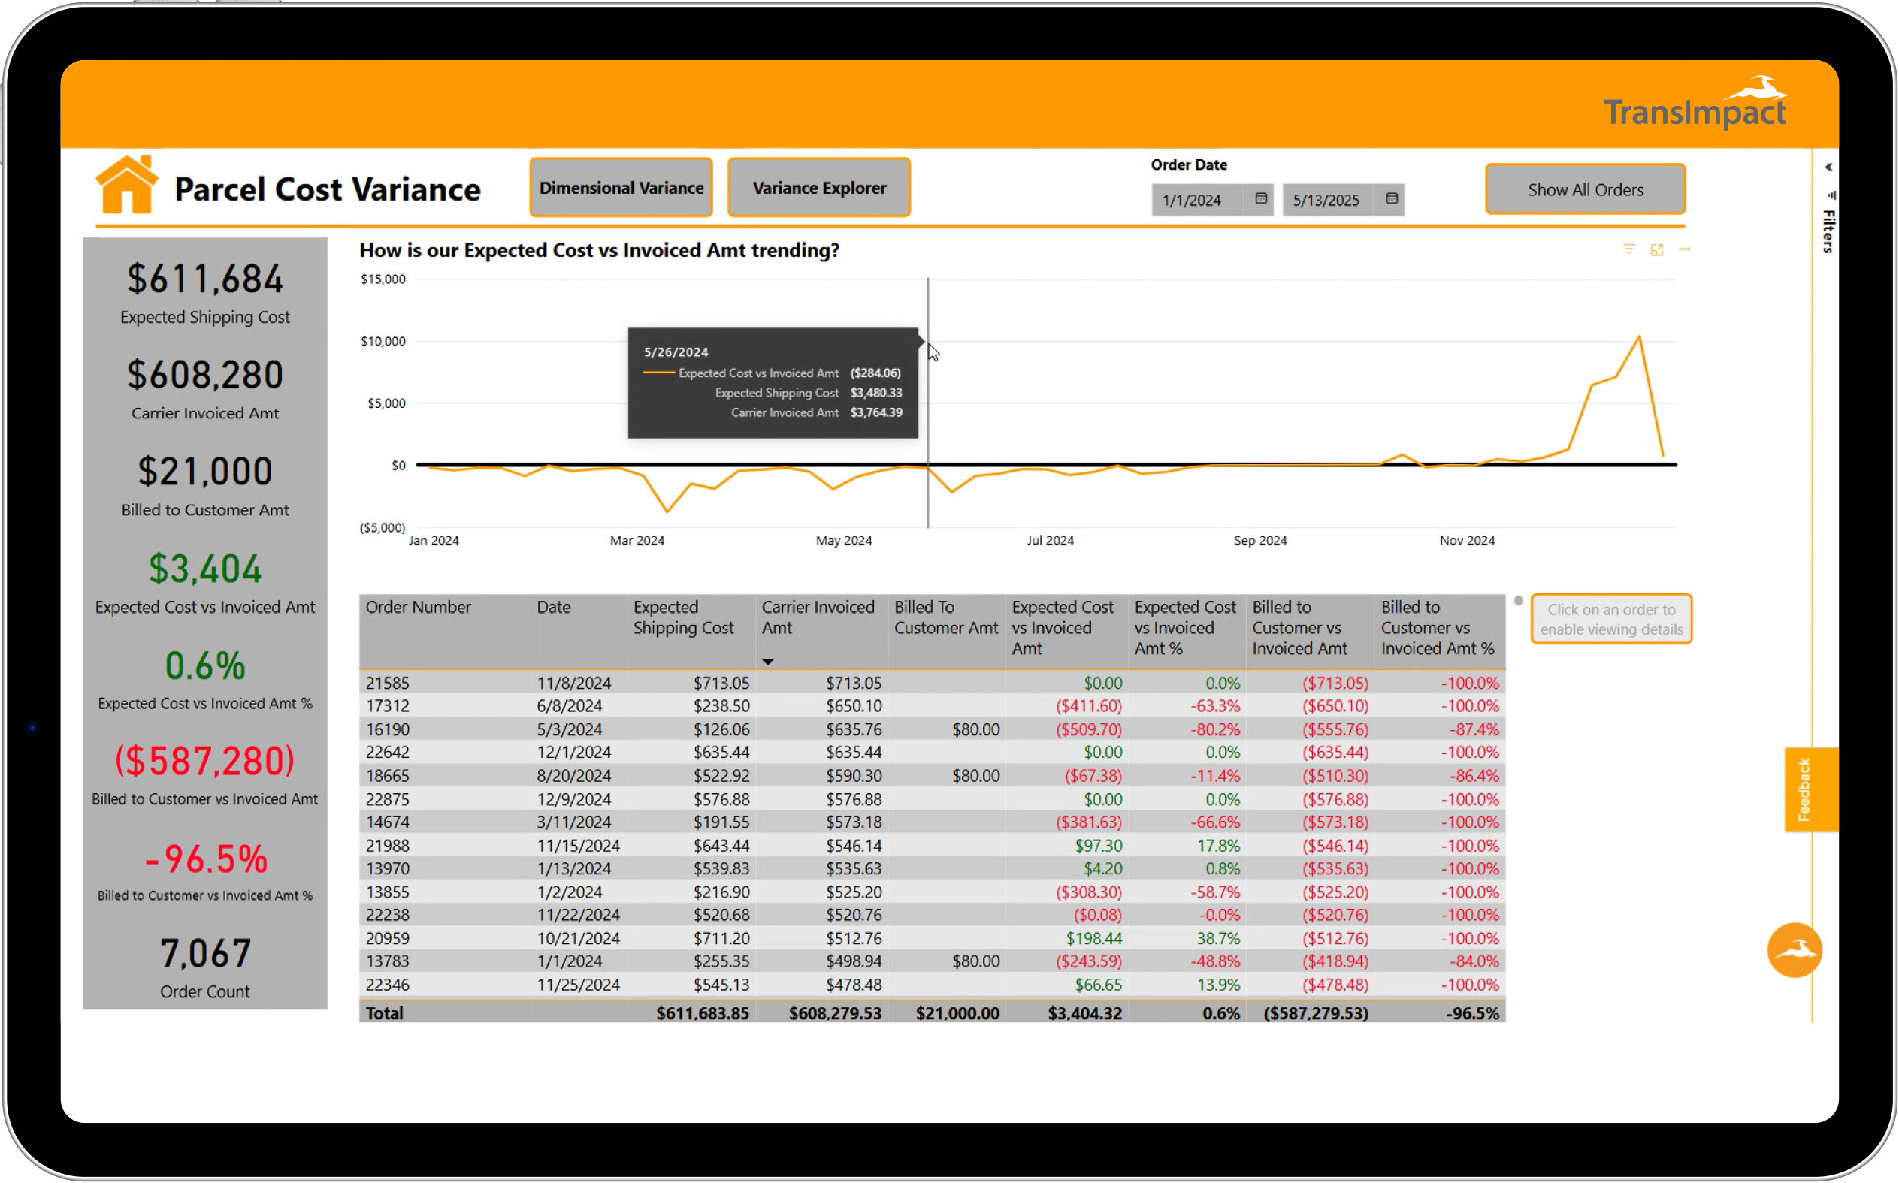The width and height of the screenshot is (1899, 1183).
Task: Click the end date 5/13/2025 field
Action: click(1329, 201)
